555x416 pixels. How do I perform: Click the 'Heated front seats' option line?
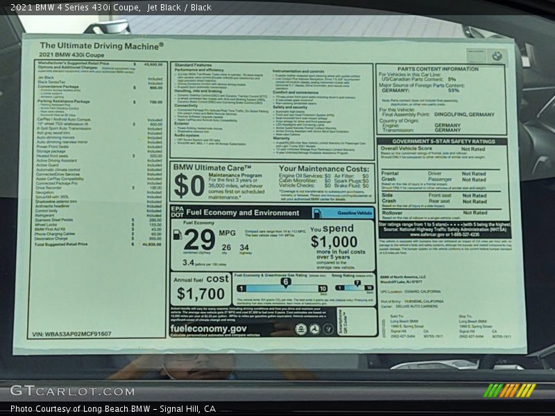coord(99,155)
